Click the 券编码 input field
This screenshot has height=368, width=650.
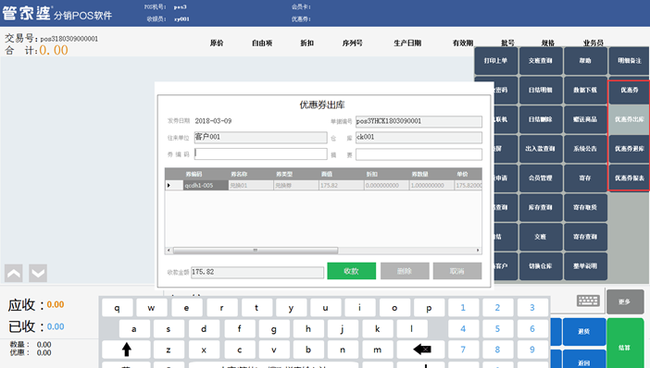[x=261, y=154]
